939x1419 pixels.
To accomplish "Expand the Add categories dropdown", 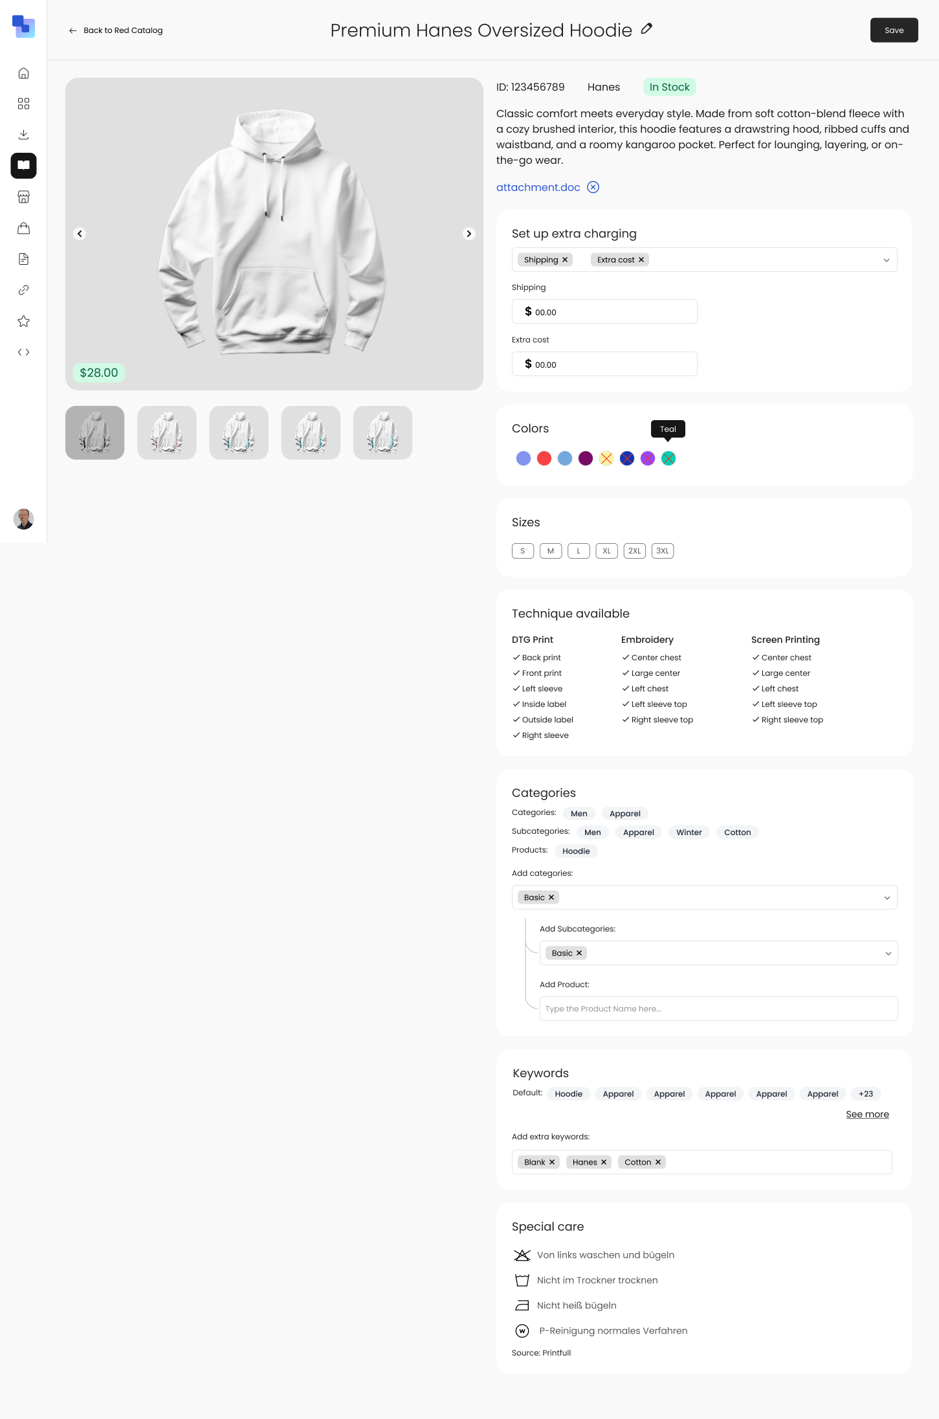I will [886, 897].
